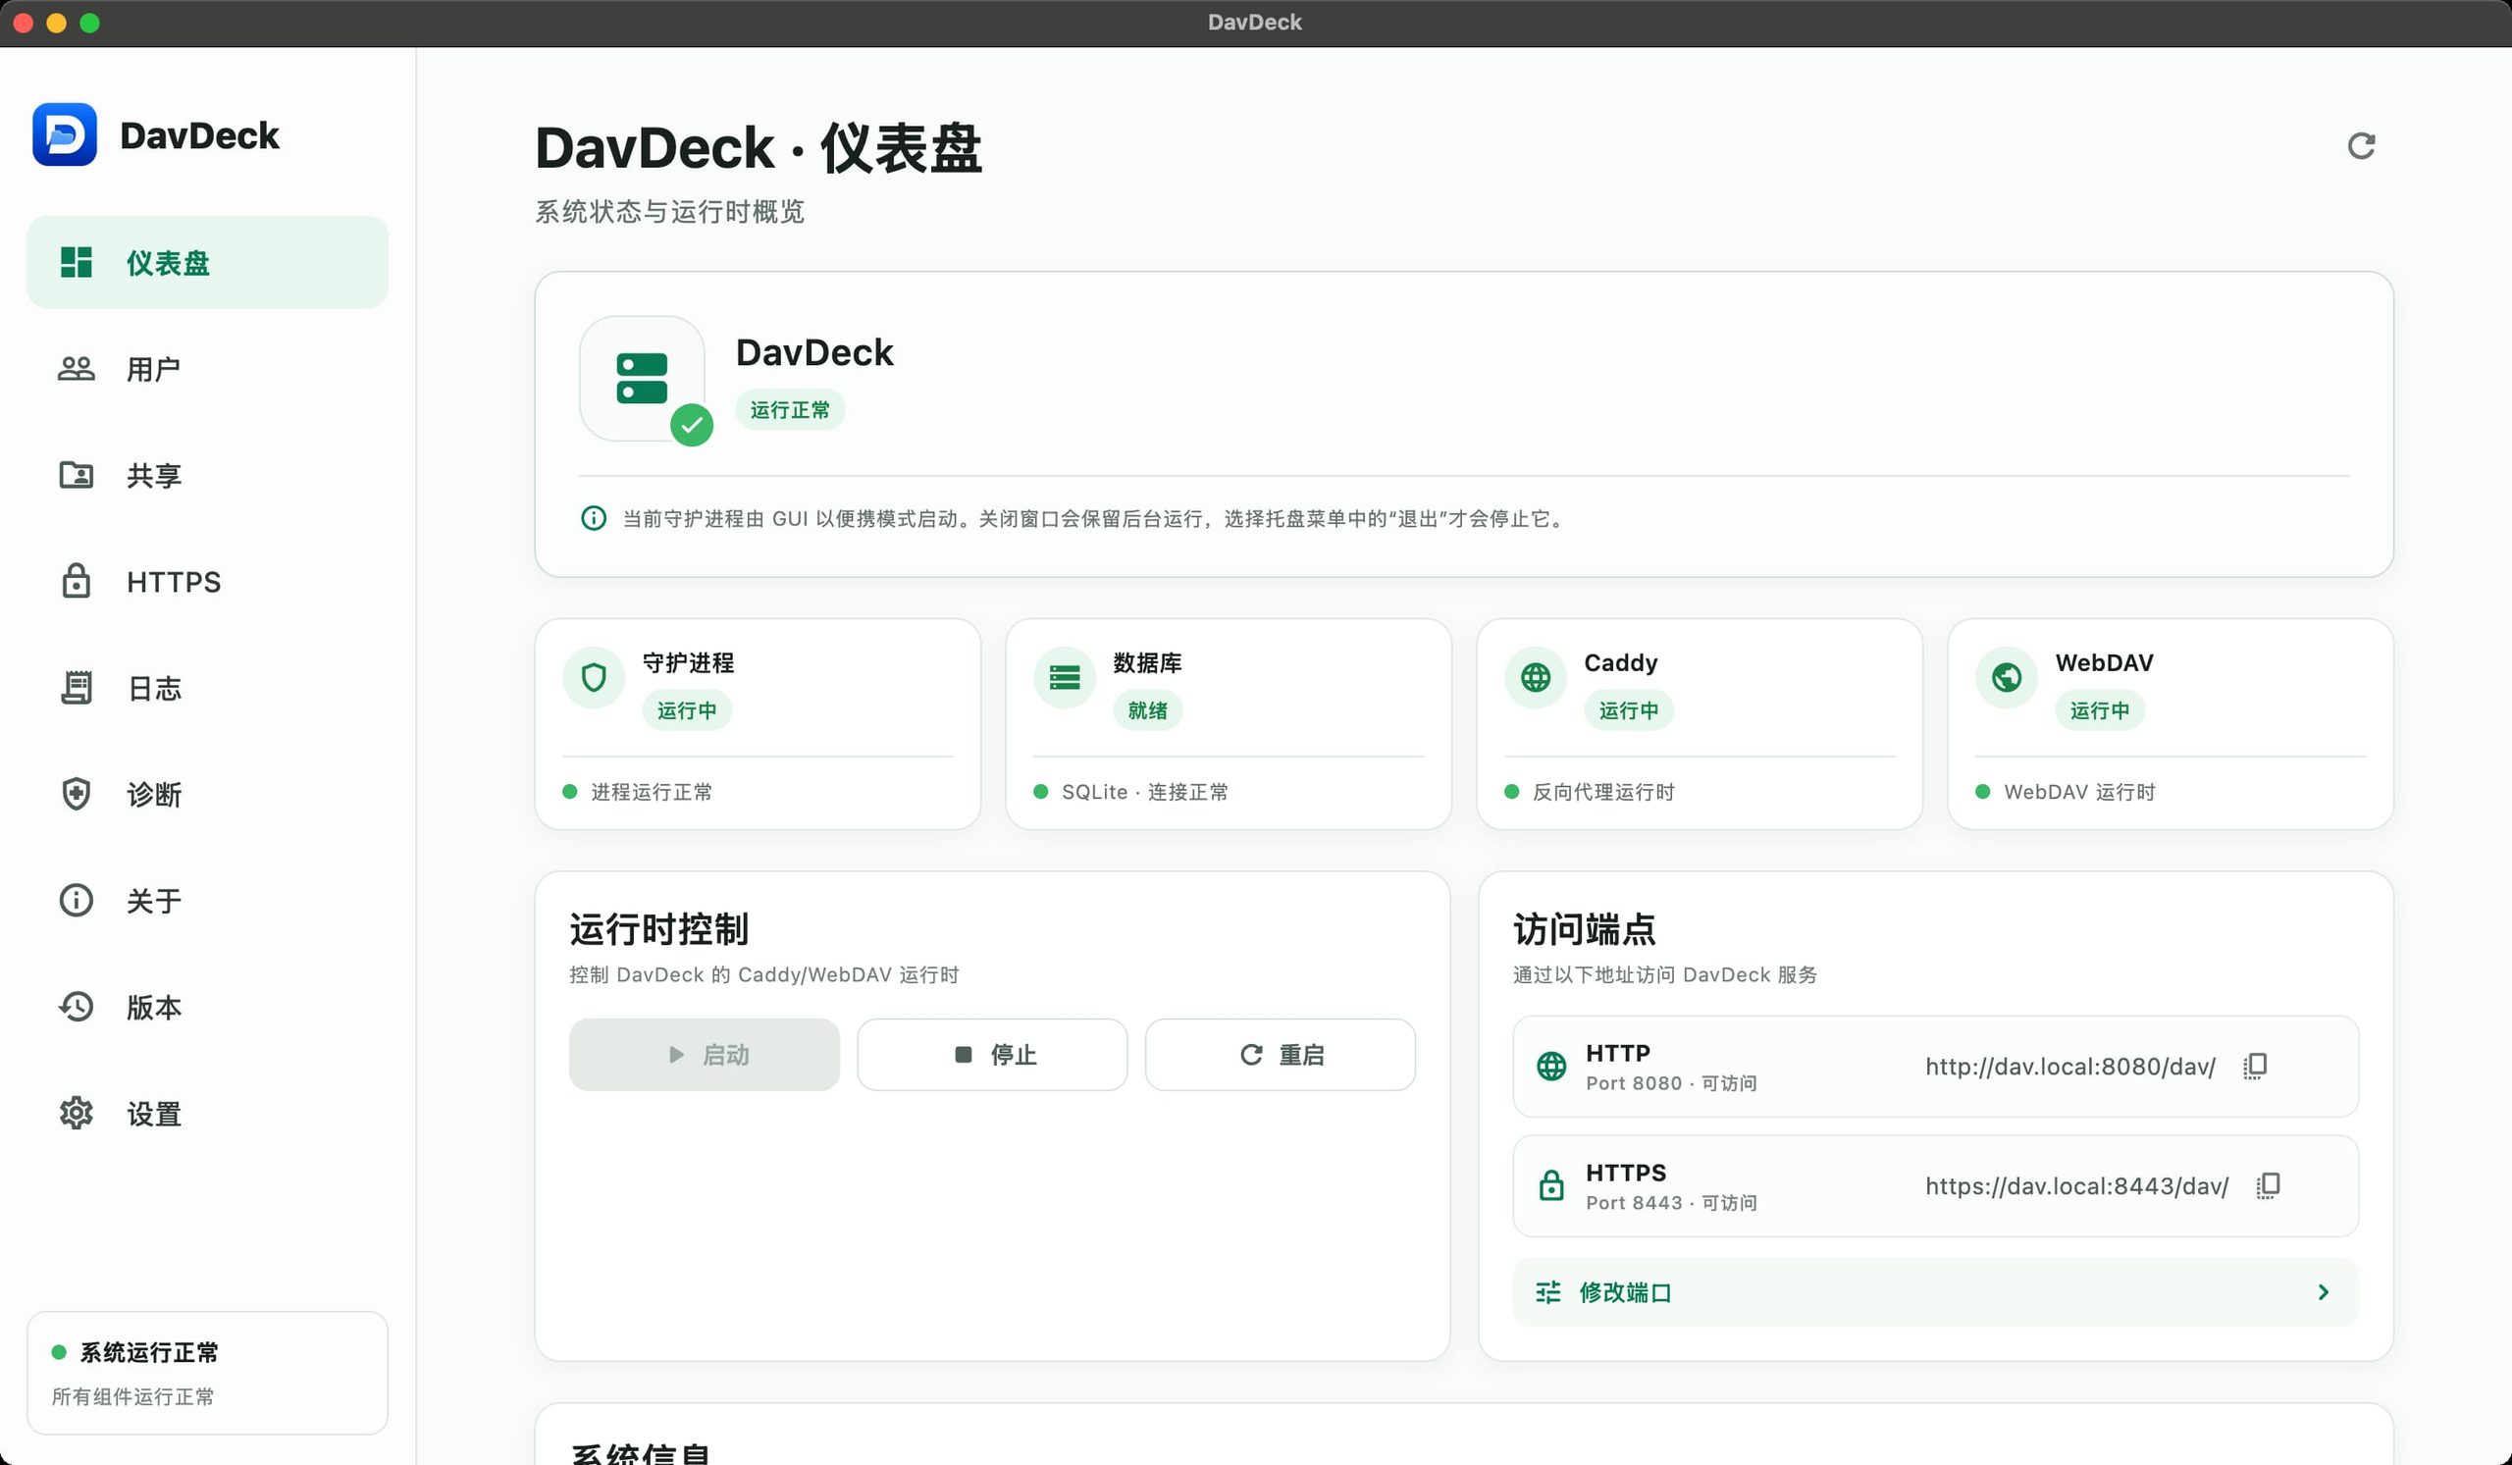2512x1465 pixels.
Task: Click the lock icon beside HTTPS in sidebar
Action: [76, 581]
